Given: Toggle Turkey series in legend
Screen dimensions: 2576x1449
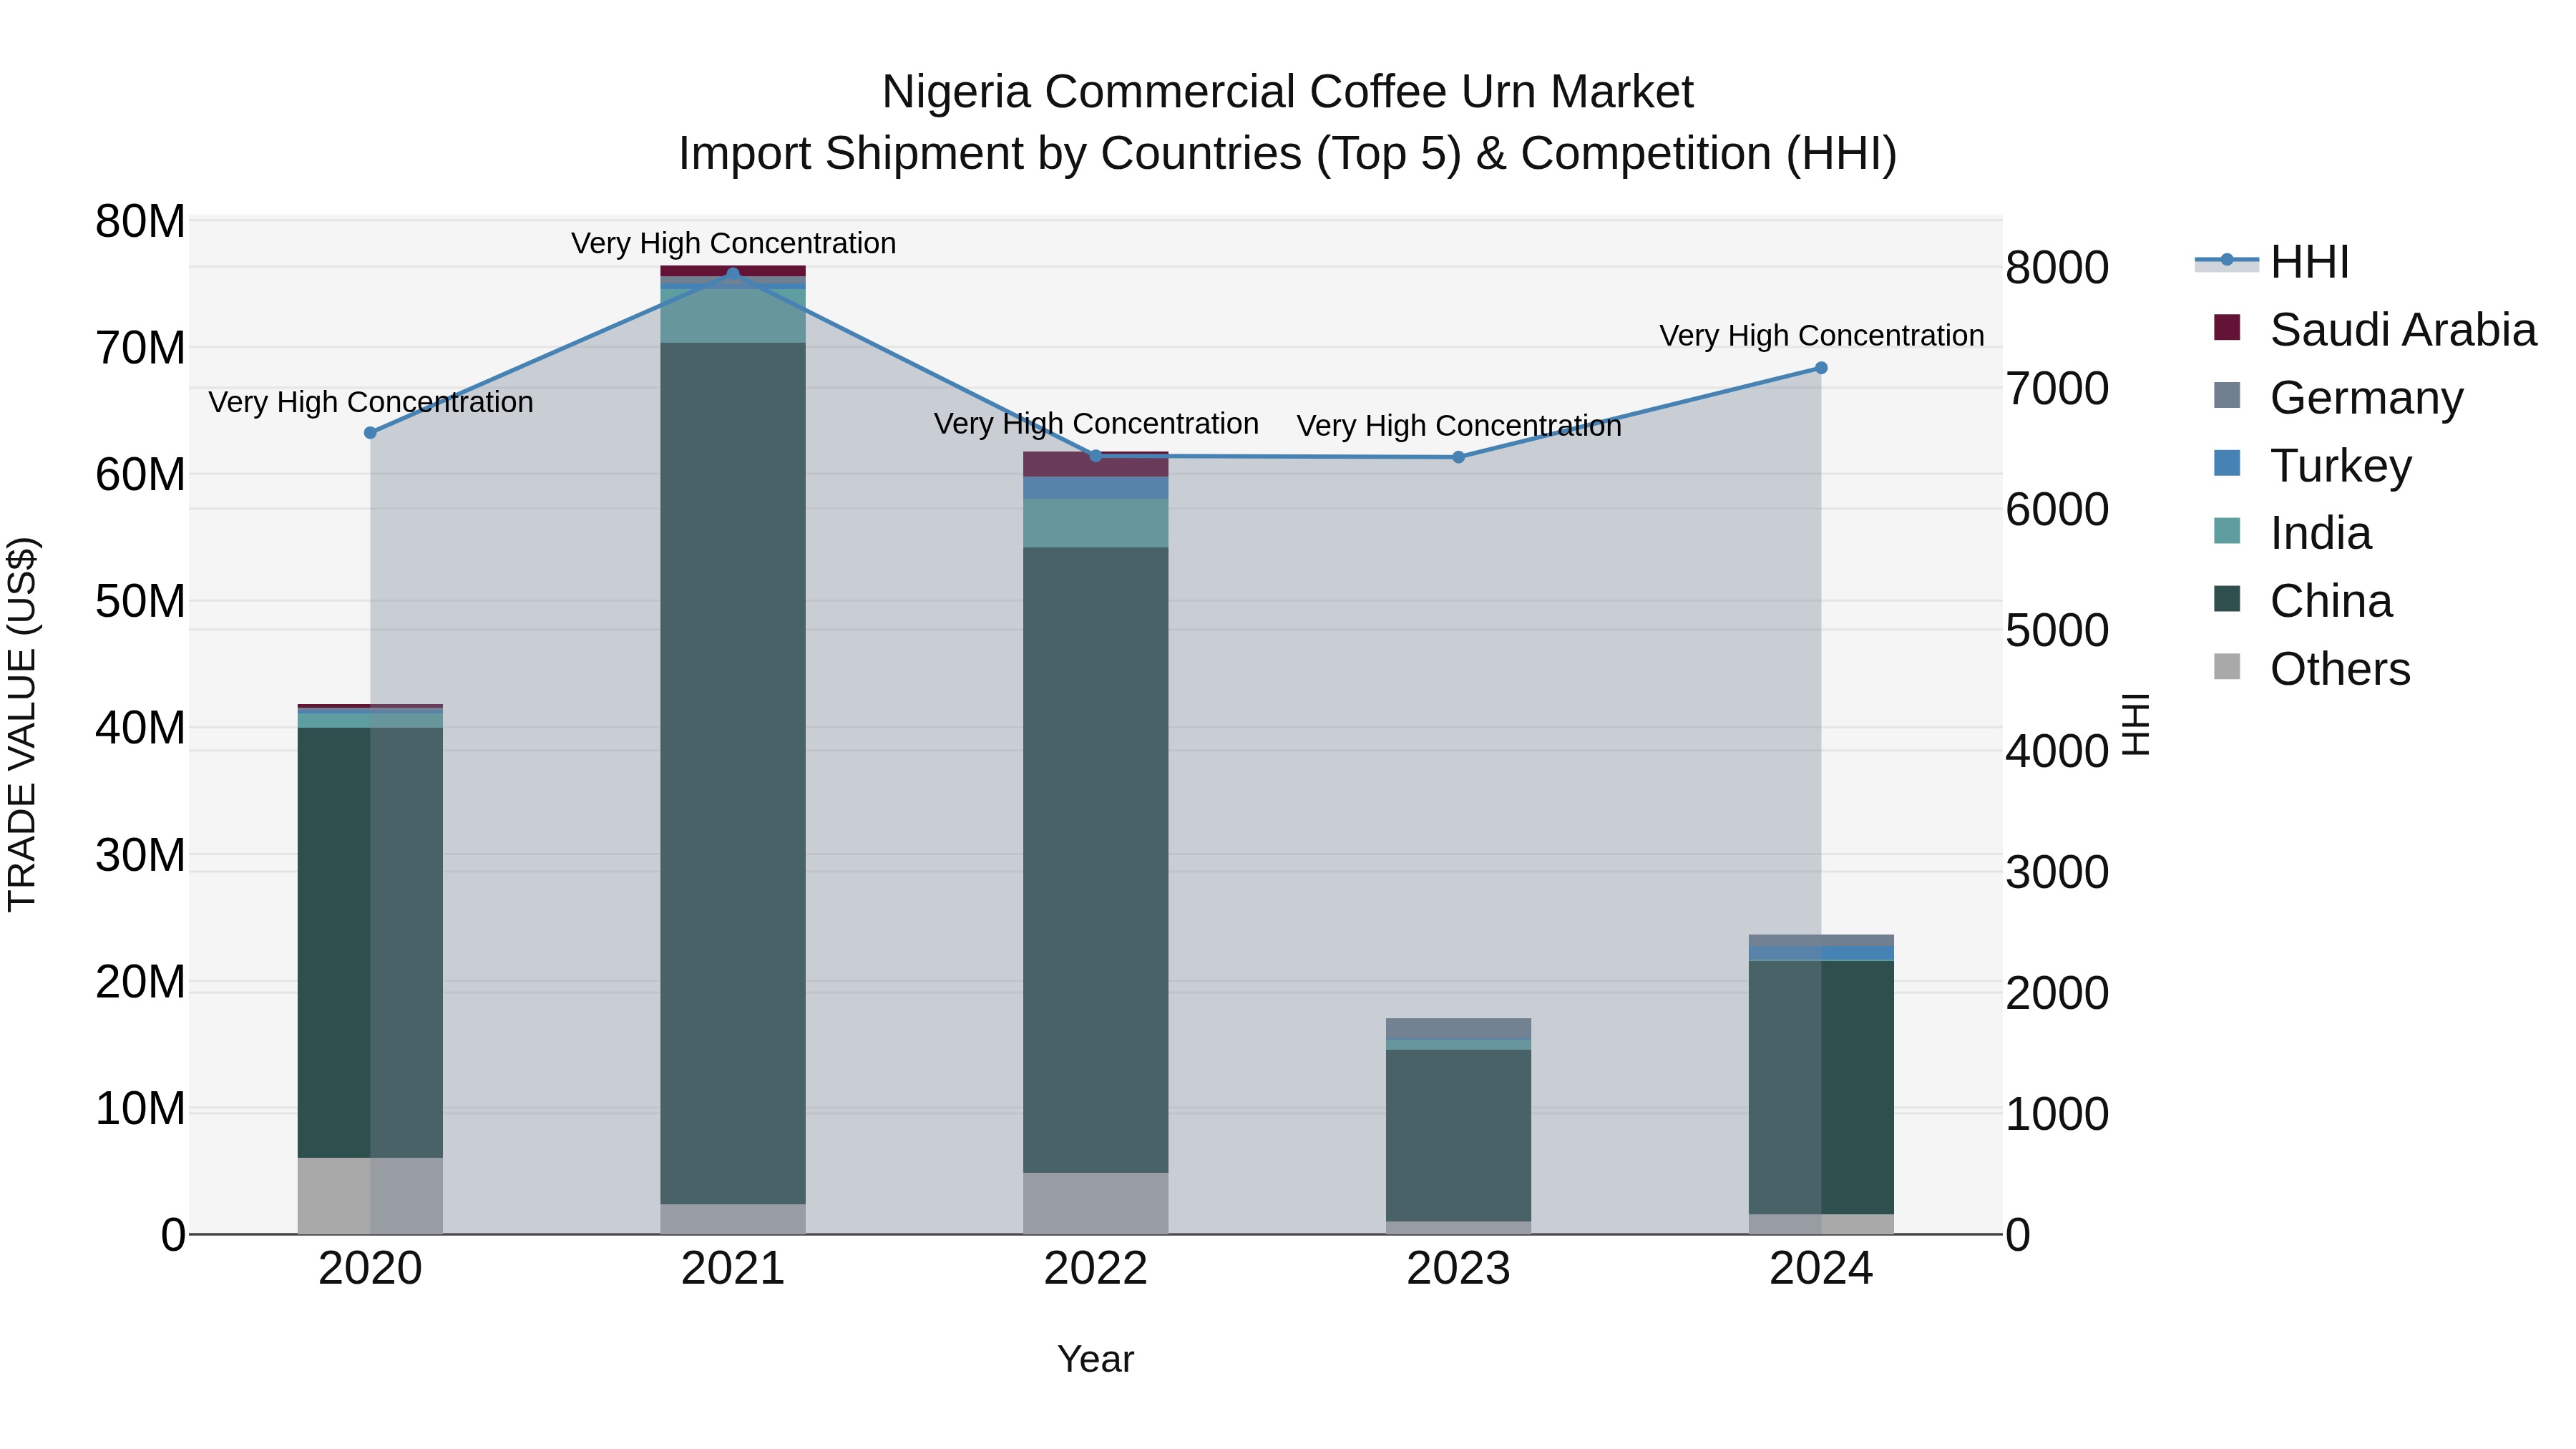Looking at the screenshot, I should 2312,466.
